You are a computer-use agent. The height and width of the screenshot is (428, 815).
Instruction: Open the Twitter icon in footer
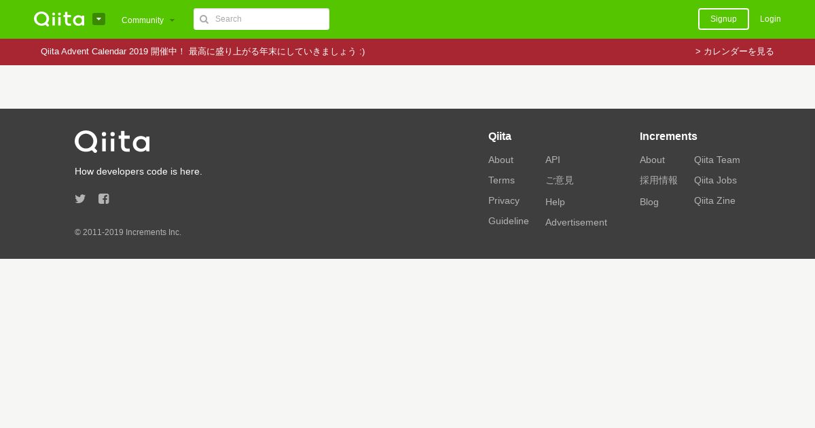pos(80,199)
